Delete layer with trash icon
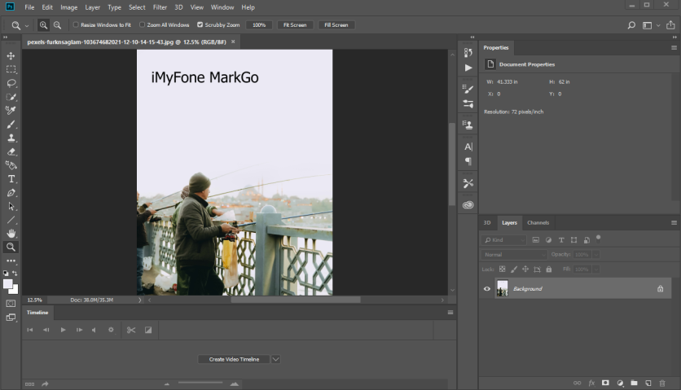 [662, 383]
